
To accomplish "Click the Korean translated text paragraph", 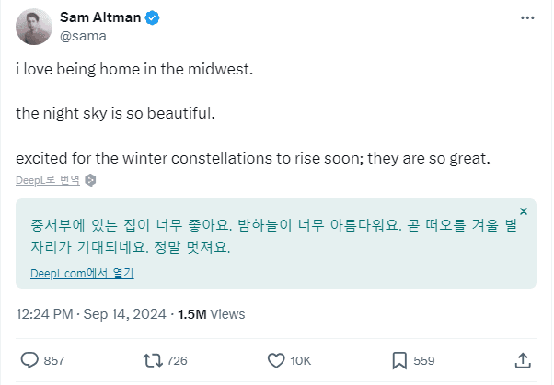I will pos(267,235).
